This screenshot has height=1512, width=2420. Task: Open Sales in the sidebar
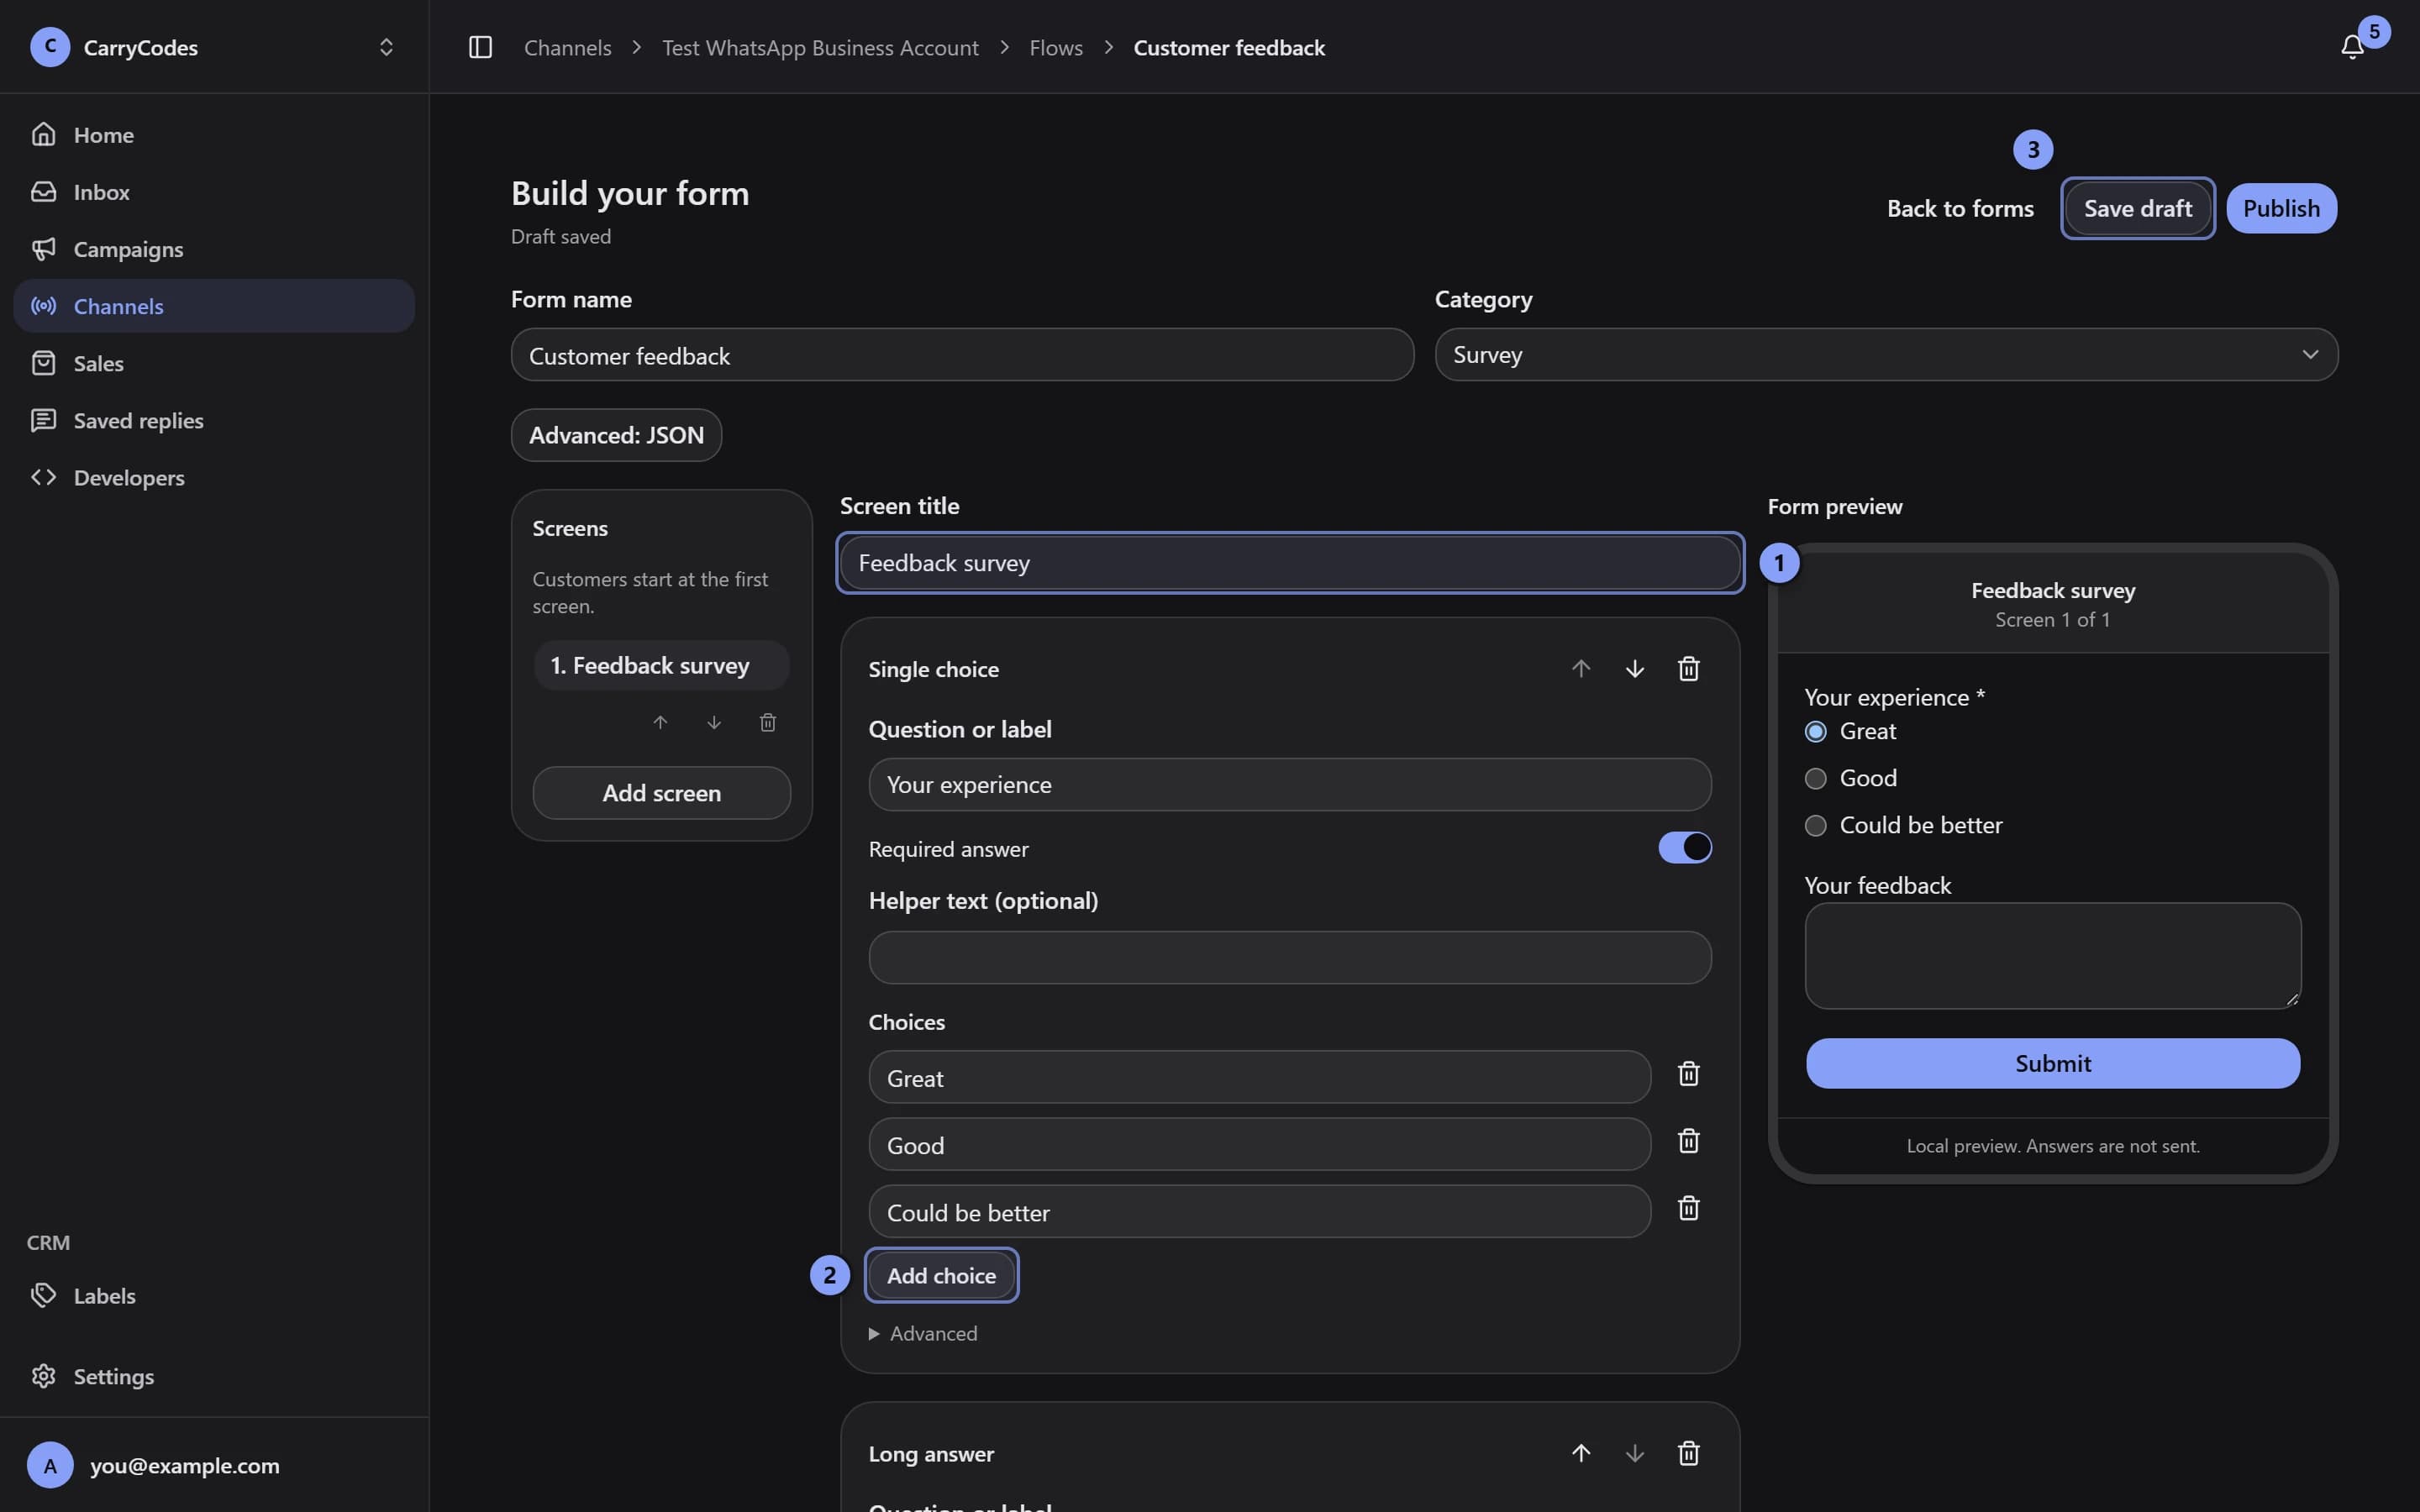click(214, 363)
